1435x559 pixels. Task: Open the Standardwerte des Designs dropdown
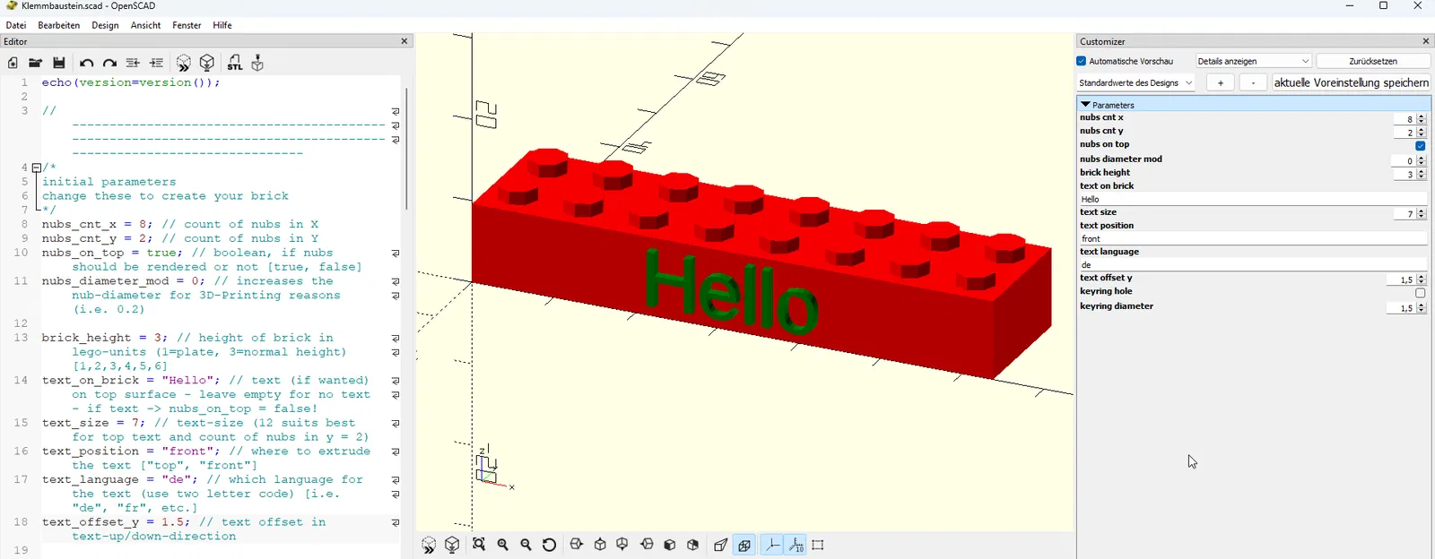coord(1136,82)
